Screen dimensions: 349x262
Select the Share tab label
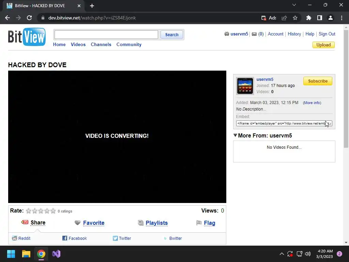pos(38,222)
